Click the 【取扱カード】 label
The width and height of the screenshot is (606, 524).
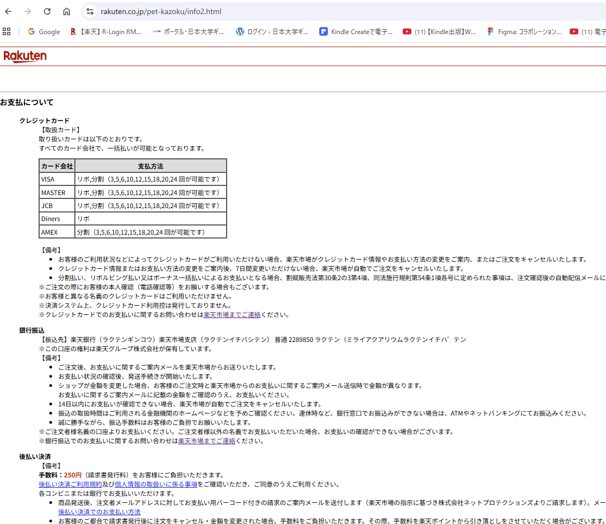(61, 130)
